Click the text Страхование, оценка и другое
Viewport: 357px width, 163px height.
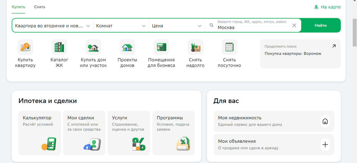pyautogui.click(x=128, y=127)
